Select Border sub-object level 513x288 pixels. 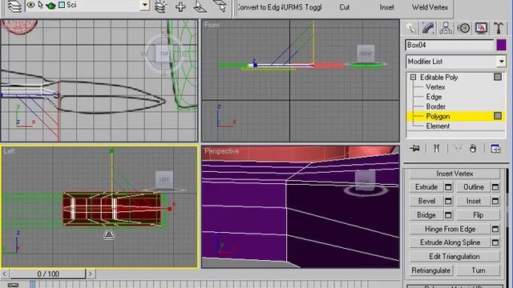435,106
